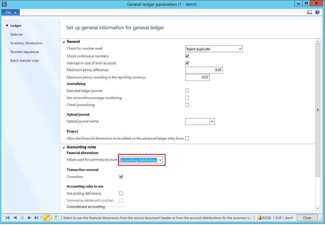
Task: Click the Close button
Action: [307, 218]
